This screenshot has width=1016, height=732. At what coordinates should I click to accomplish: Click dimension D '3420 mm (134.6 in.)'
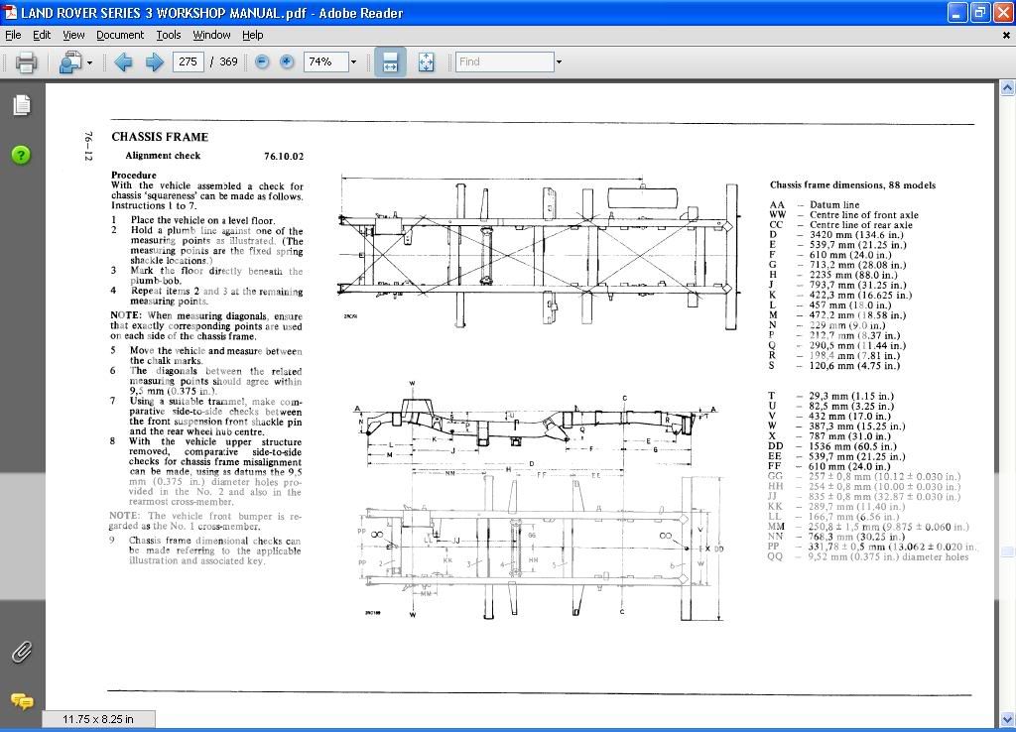point(856,235)
